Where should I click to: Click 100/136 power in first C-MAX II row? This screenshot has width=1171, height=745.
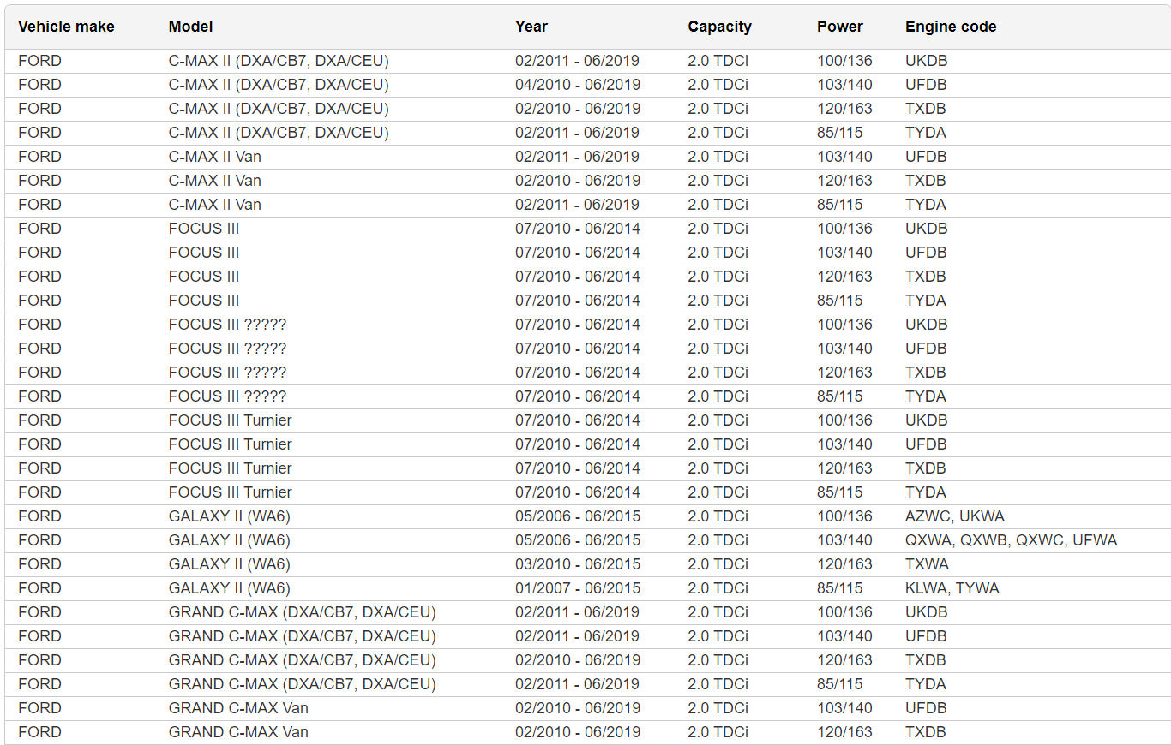[844, 61]
